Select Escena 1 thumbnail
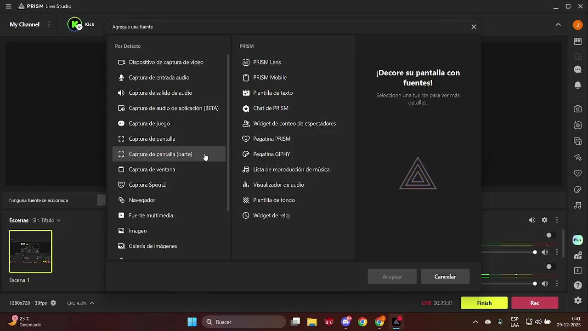This screenshot has height=331, width=588. (31, 251)
